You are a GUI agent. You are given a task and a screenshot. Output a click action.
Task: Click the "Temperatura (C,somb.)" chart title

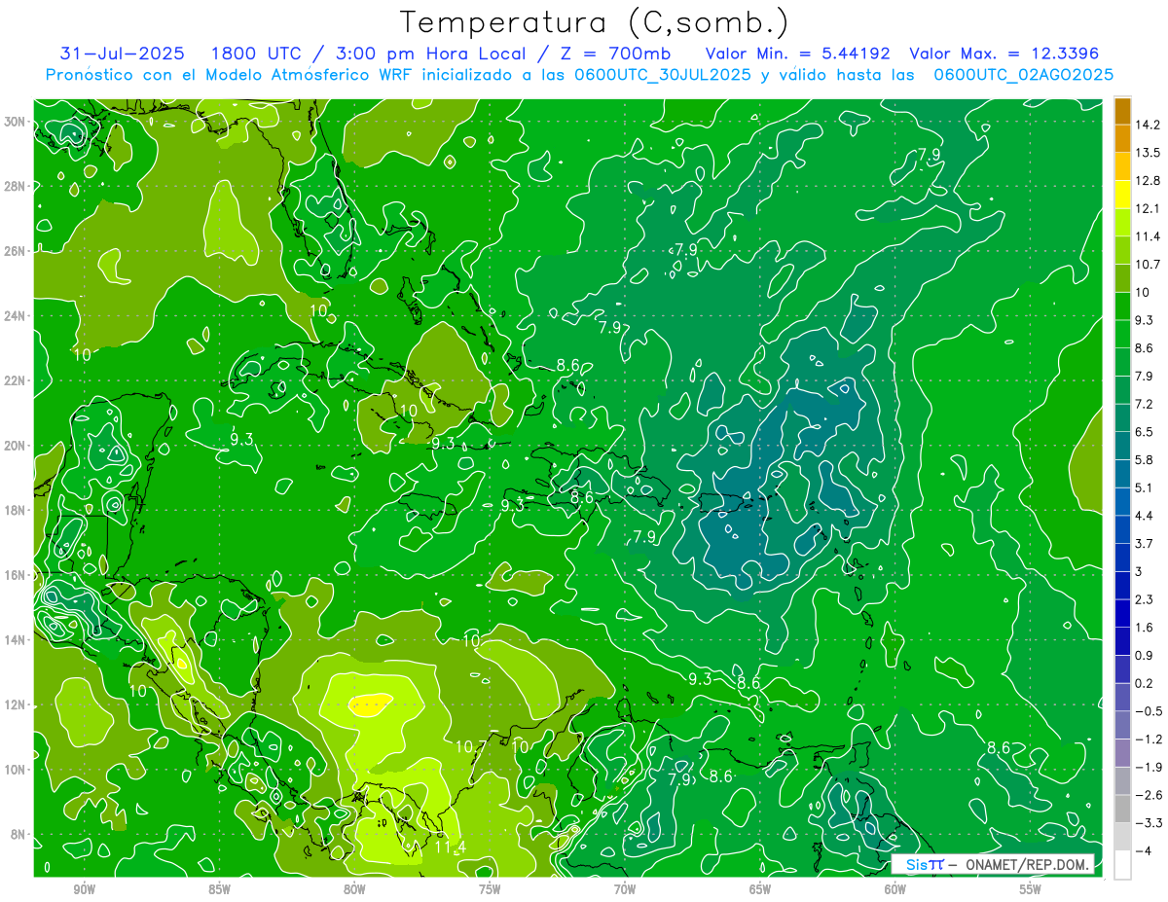tap(594, 21)
